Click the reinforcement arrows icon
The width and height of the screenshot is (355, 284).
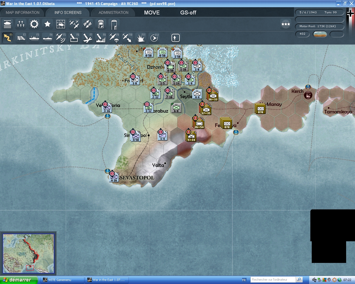pyautogui.click(x=87, y=24)
